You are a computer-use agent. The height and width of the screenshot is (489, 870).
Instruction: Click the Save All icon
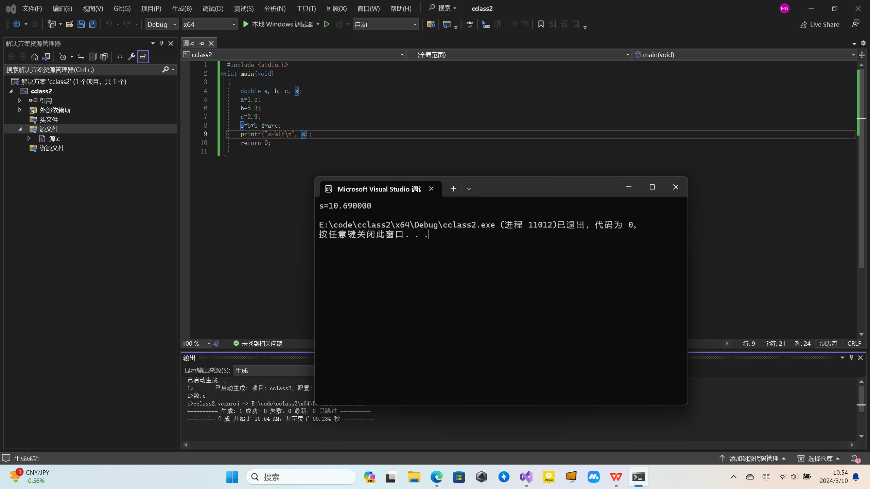click(x=92, y=24)
